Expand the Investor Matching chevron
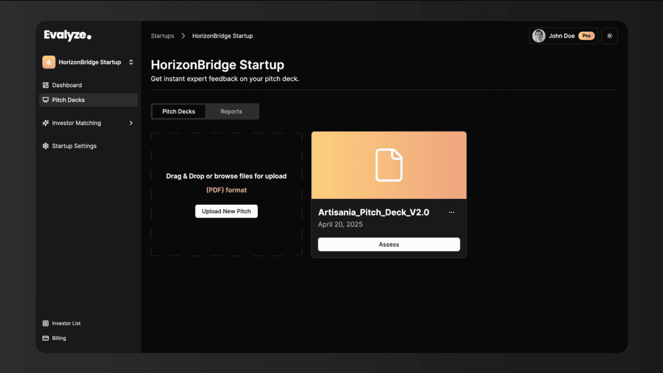The width and height of the screenshot is (663, 373). [131, 123]
